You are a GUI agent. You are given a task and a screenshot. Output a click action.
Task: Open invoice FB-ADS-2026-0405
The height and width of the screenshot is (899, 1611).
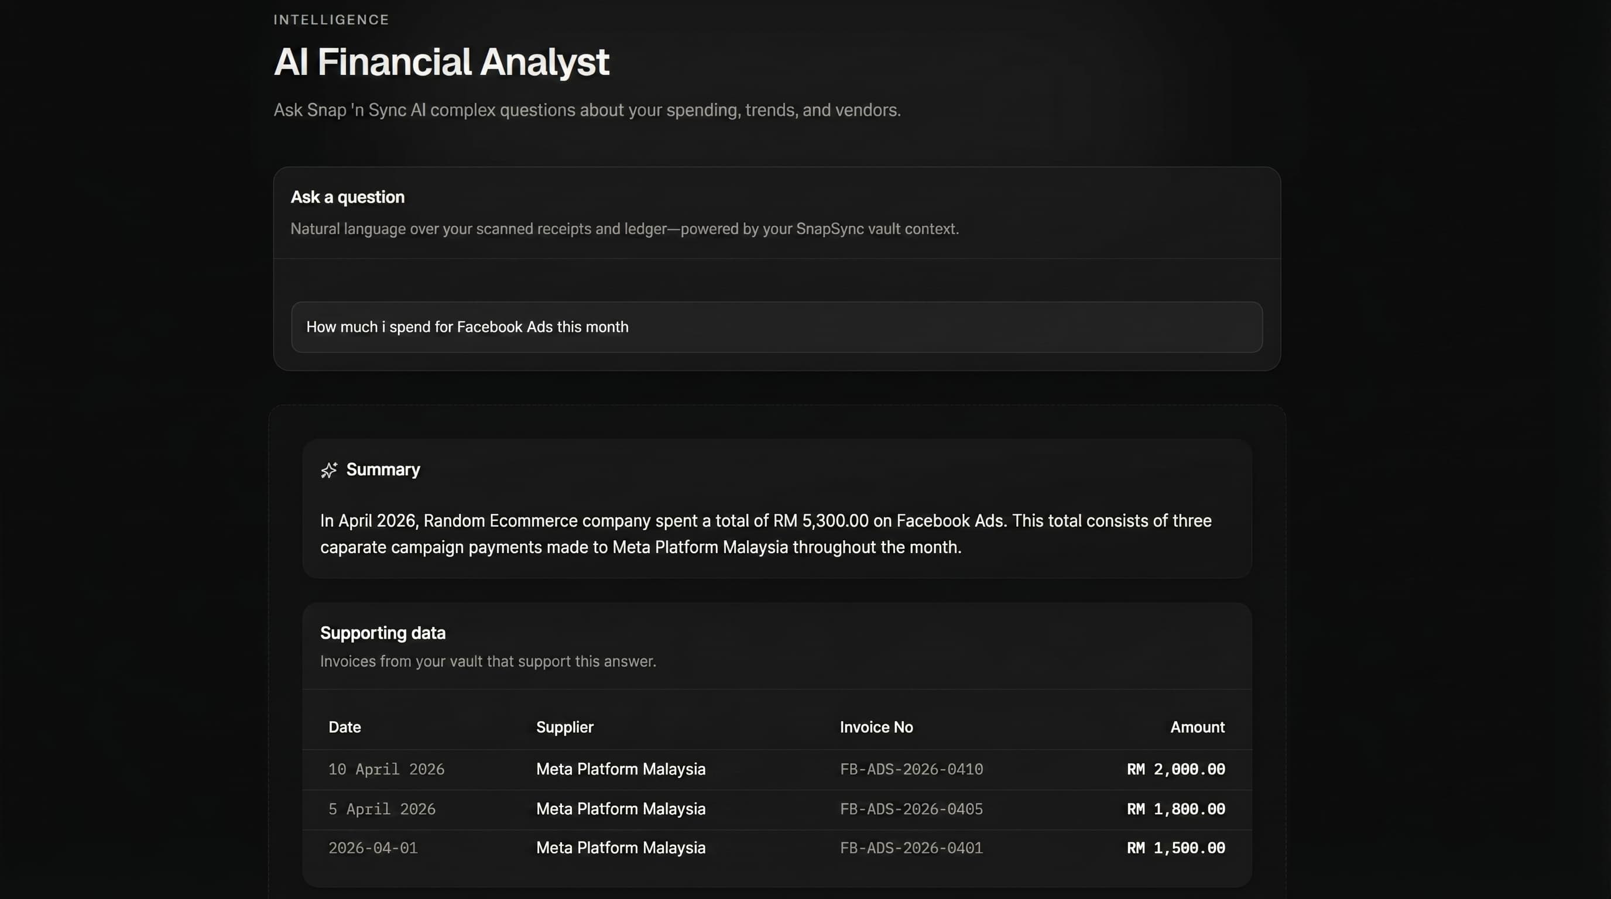tap(912, 809)
